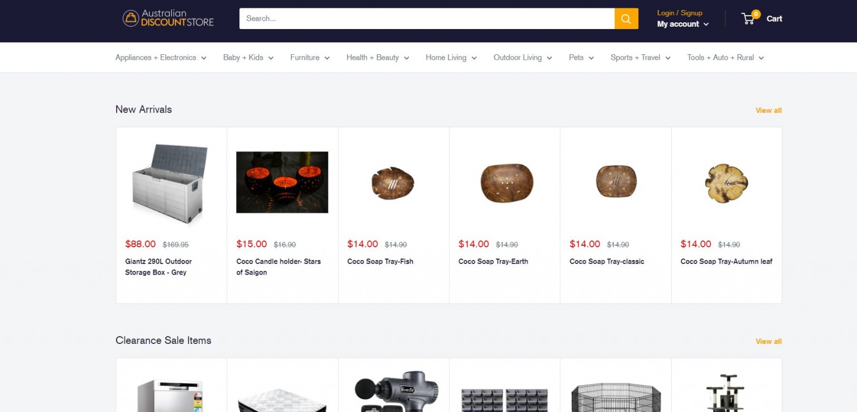
Task: Open the Health + Beauty menu
Action: coord(378,58)
